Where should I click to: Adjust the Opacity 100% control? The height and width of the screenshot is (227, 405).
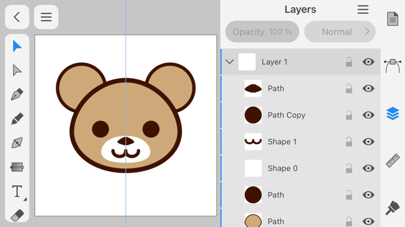point(262,32)
